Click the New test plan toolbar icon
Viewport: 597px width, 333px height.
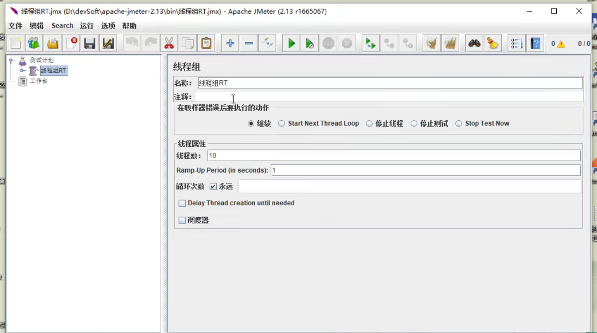16,43
